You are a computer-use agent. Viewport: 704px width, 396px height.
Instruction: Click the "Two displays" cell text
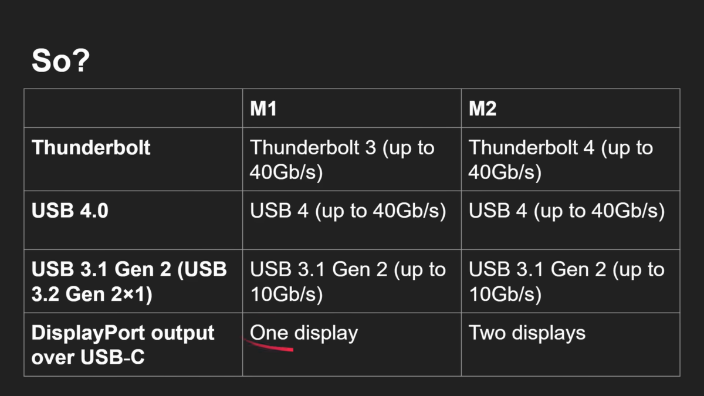pos(527,333)
